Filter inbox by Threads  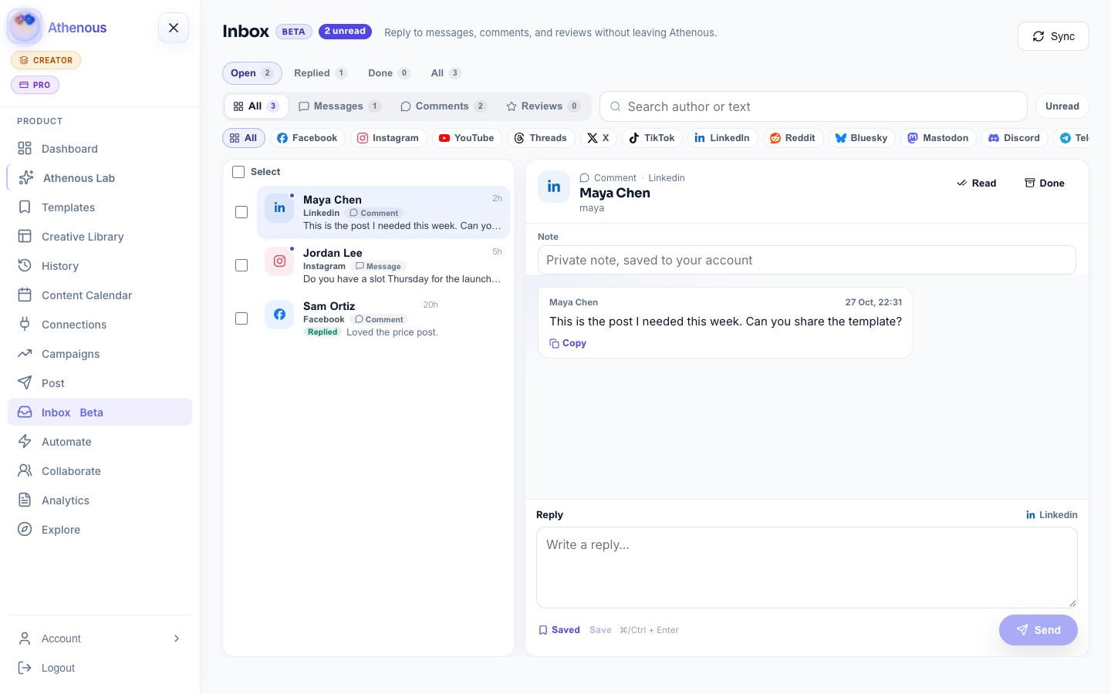541,138
